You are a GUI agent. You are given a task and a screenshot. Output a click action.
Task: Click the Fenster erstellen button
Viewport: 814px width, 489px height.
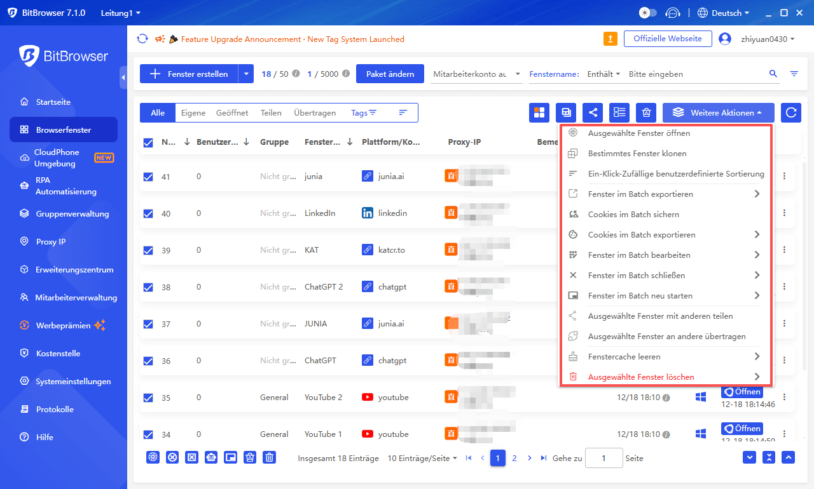189,74
